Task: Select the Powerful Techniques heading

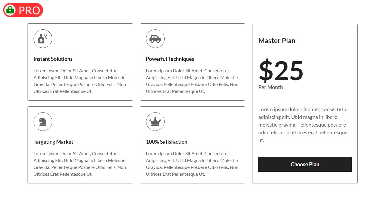Action: pyautogui.click(x=170, y=59)
